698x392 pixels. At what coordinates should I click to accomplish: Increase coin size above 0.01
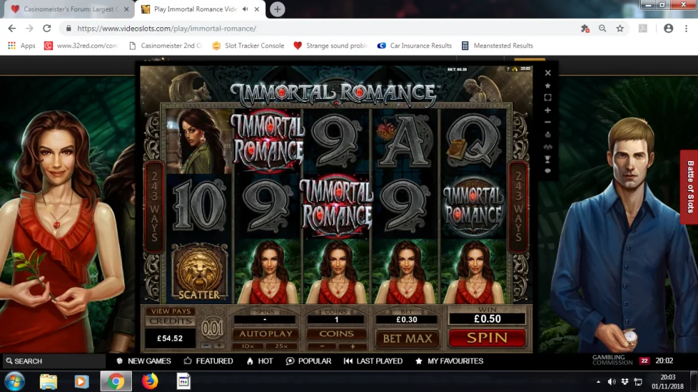(219, 346)
